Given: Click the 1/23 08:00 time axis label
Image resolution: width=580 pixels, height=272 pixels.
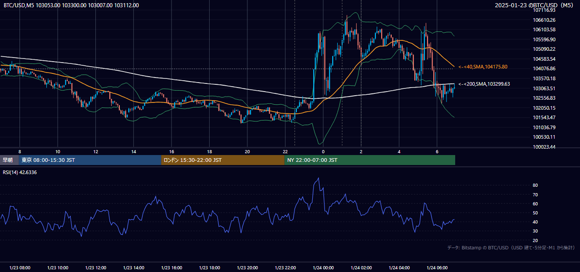Looking at the screenshot, I should [20, 268].
